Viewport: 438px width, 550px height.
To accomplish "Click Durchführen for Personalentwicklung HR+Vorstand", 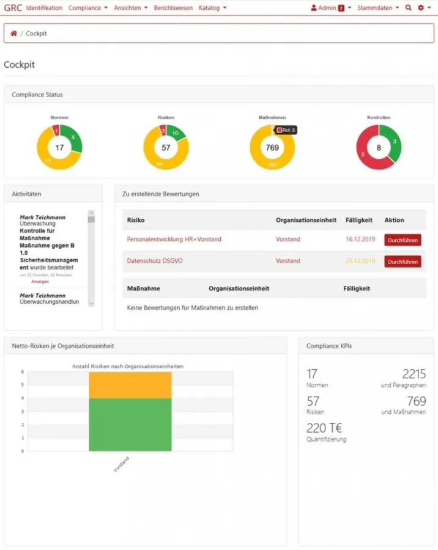I will tap(403, 240).
